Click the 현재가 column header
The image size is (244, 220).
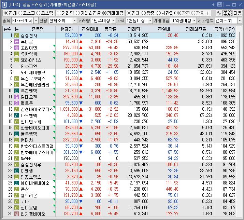67,29
